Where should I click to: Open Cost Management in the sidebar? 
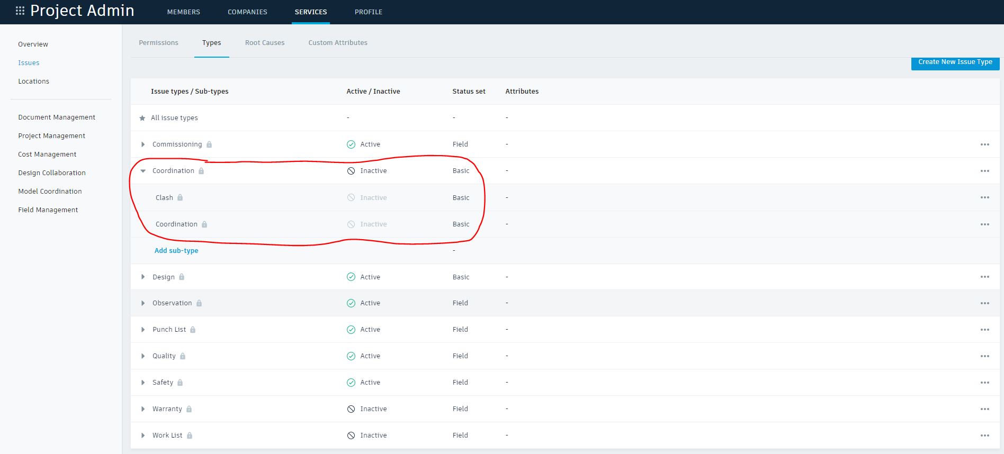(x=47, y=155)
